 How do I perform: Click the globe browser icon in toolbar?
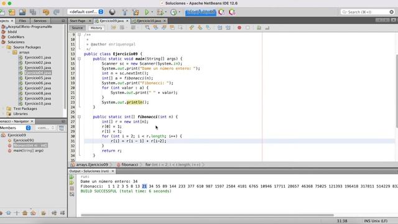click(x=112, y=12)
